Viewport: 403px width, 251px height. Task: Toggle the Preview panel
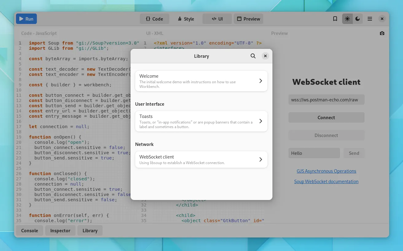(x=248, y=19)
